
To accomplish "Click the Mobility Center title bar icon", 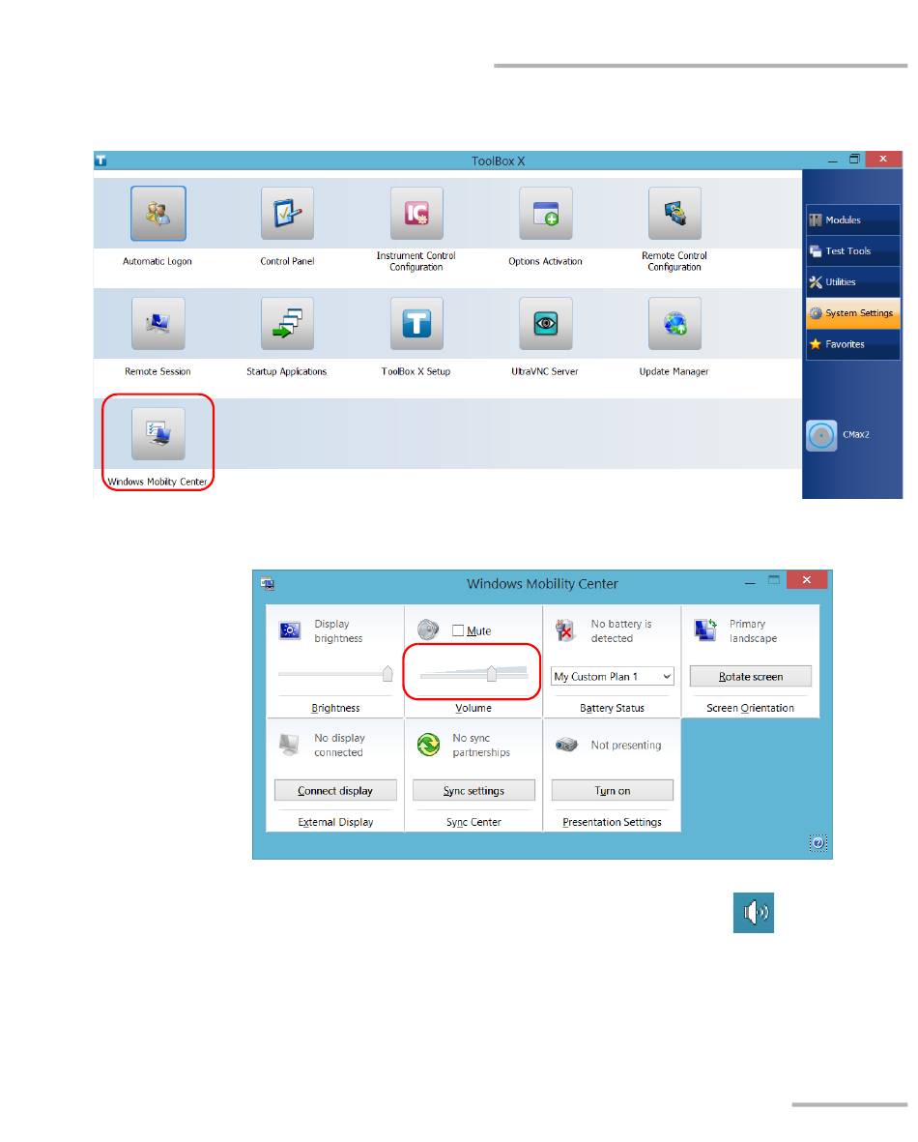I will (x=267, y=583).
